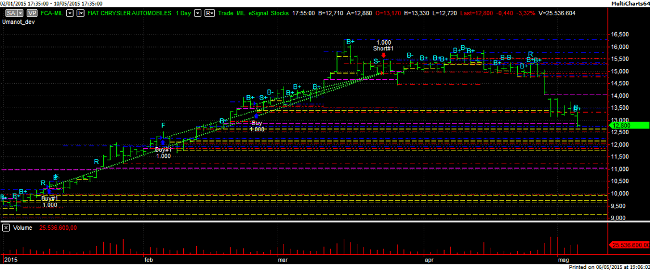Screen dimensions: 650x270
Task: Select the Umanot_dev study label
Action: (20, 22)
